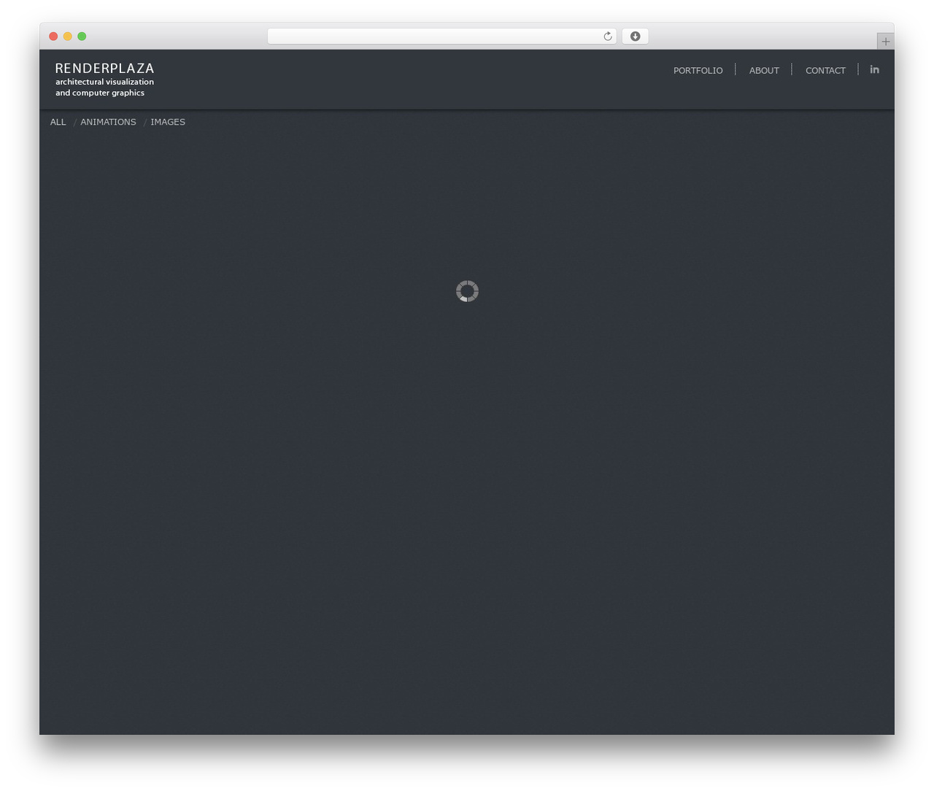Show all portfolio items
The image size is (934, 791).
click(x=58, y=122)
